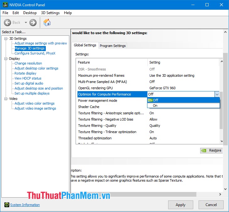Select Multi-Frame Sampled AA (MFAA) row
The image size is (229, 212).
(148, 82)
